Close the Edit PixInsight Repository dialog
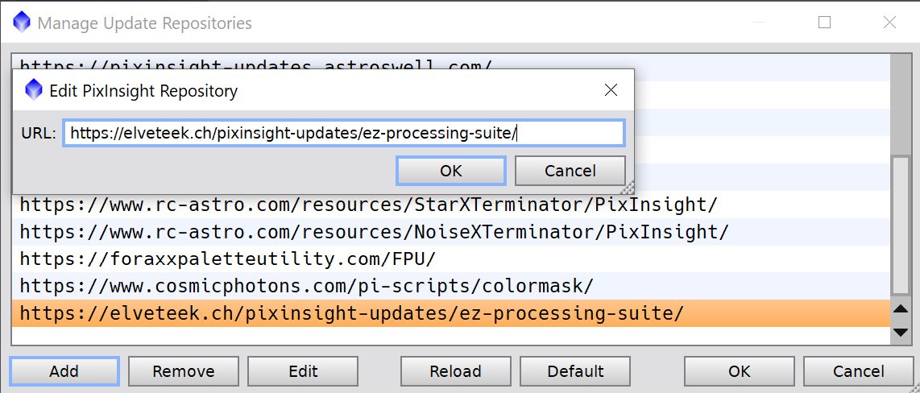920x393 pixels. click(611, 90)
